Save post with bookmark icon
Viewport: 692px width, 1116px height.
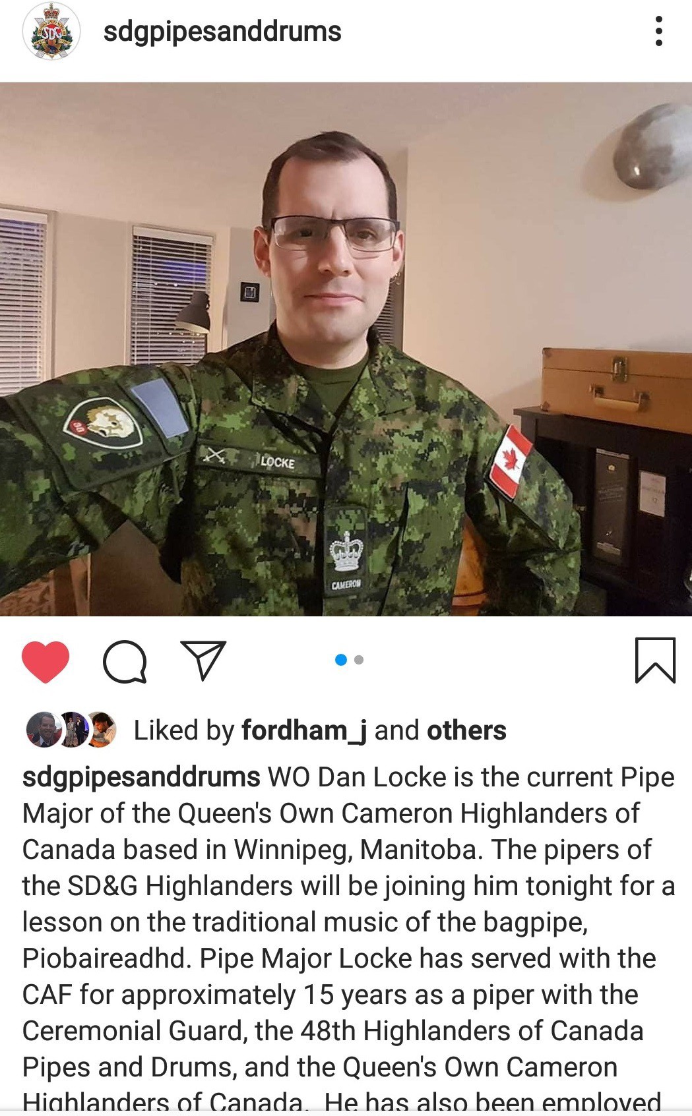(655, 660)
